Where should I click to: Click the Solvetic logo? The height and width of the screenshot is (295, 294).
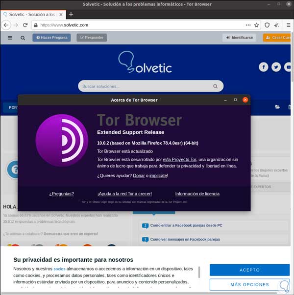point(145,63)
